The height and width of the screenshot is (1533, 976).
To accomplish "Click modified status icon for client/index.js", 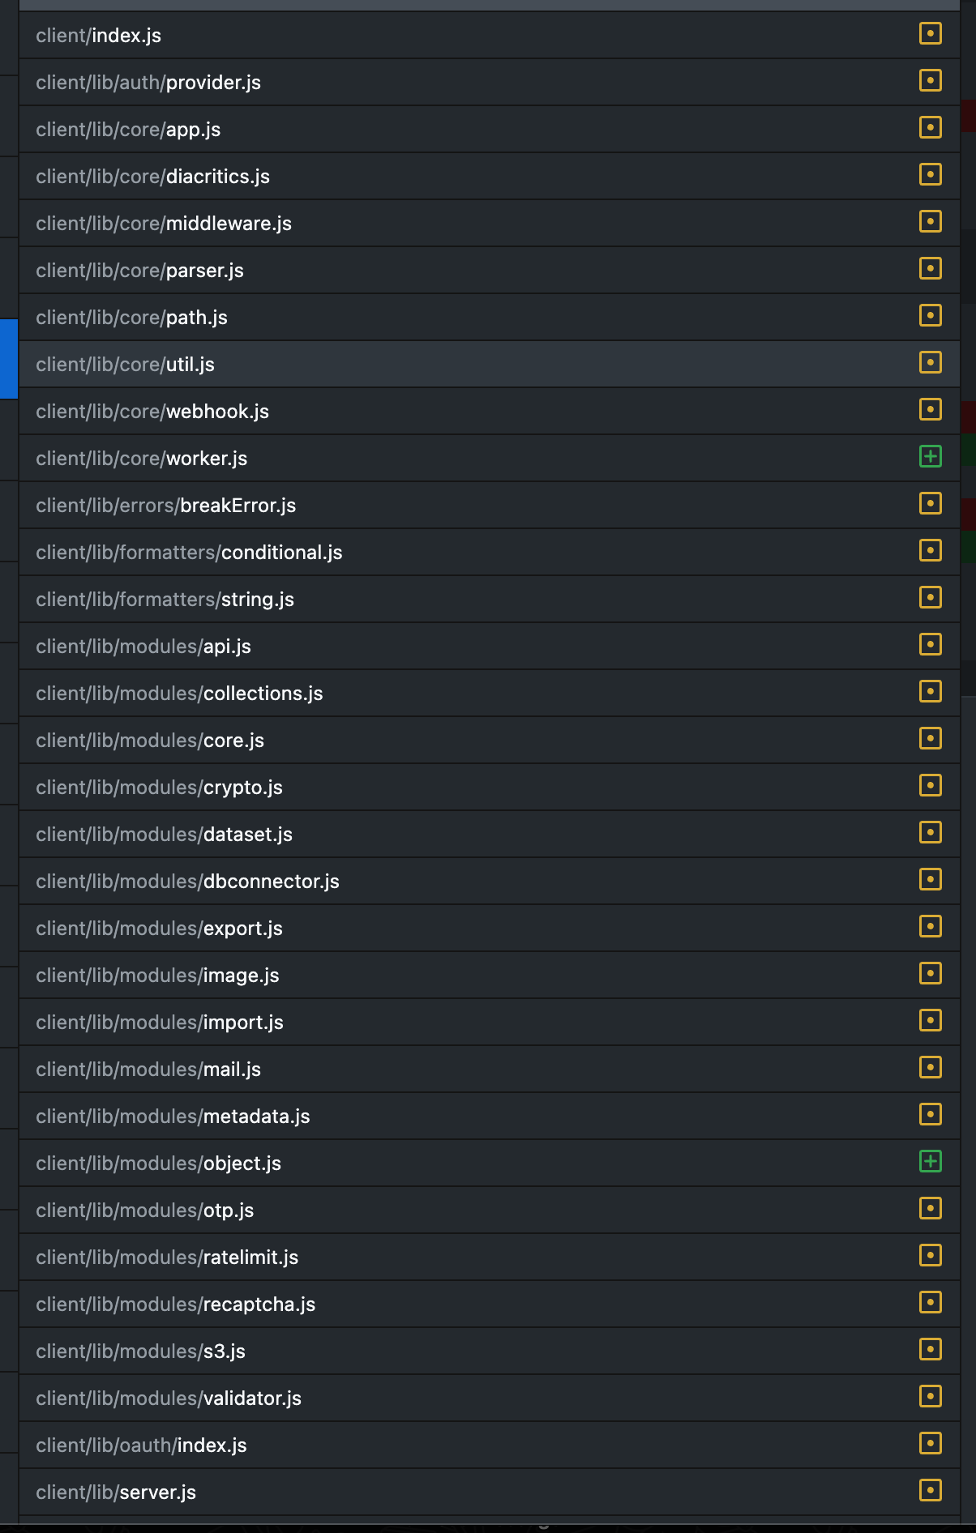I will click(930, 34).
